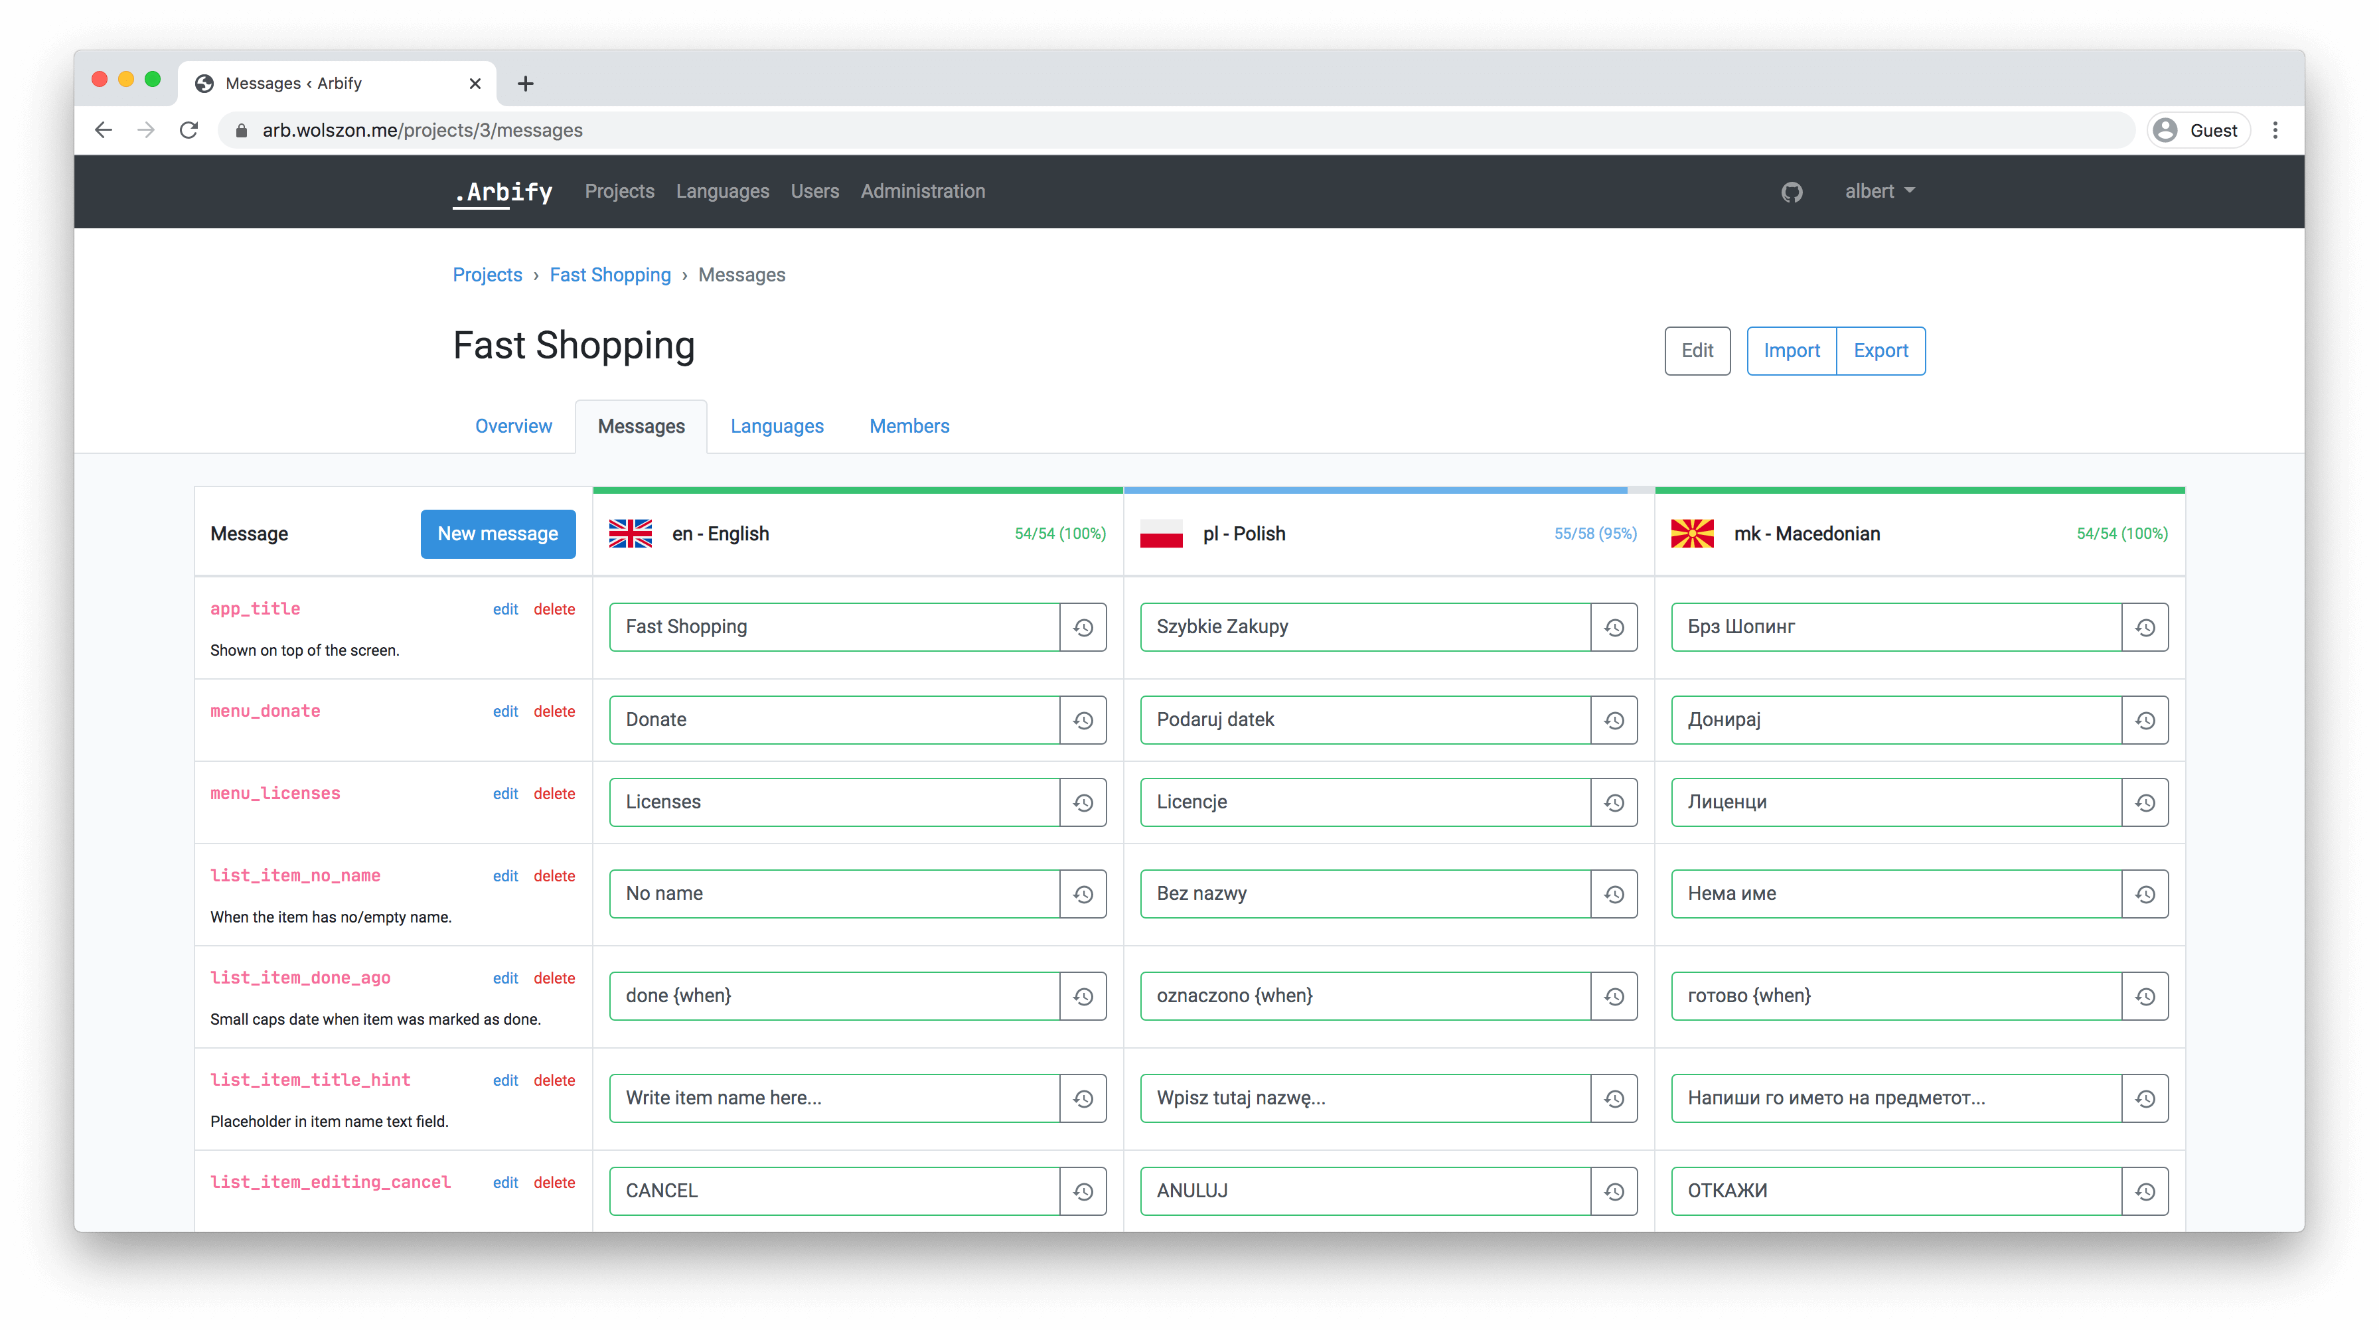2379x1330 pixels.
Task: Open history for English app_title translation
Action: [x=1083, y=627]
